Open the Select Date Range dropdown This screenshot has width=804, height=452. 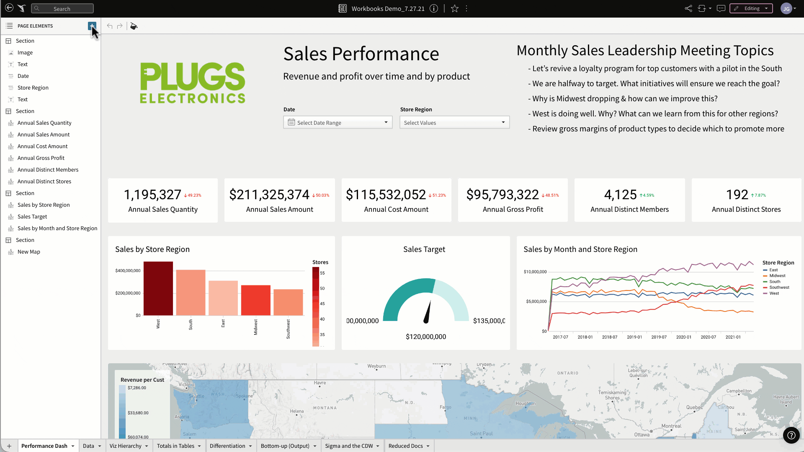338,122
